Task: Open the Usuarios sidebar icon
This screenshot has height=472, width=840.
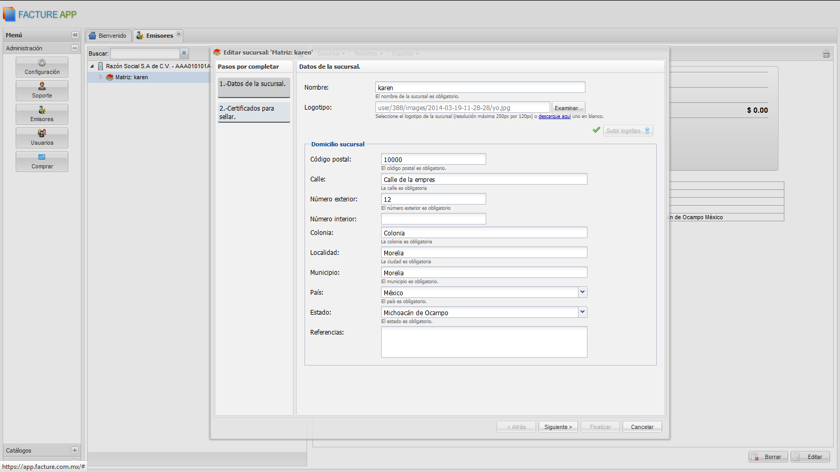Action: tap(42, 134)
